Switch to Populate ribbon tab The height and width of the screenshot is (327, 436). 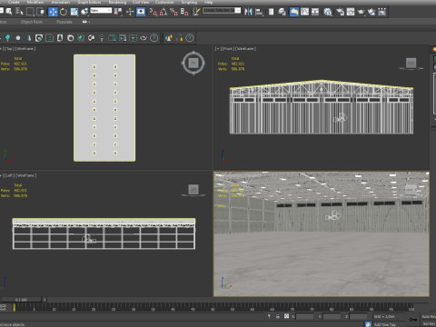click(64, 22)
